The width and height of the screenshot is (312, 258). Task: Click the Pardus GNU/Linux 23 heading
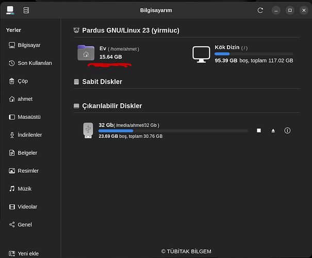pyautogui.click(x=130, y=30)
